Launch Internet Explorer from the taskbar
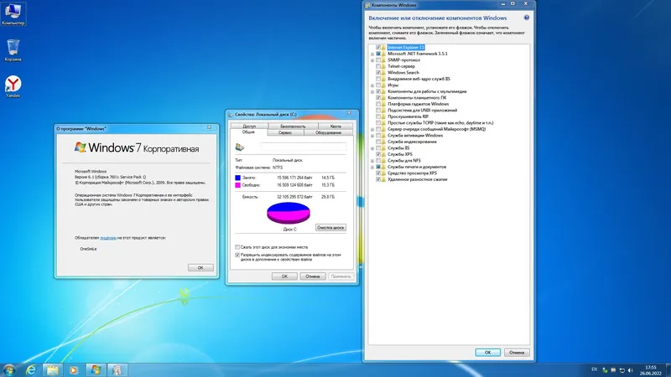This screenshot has width=671, height=377. (31, 369)
